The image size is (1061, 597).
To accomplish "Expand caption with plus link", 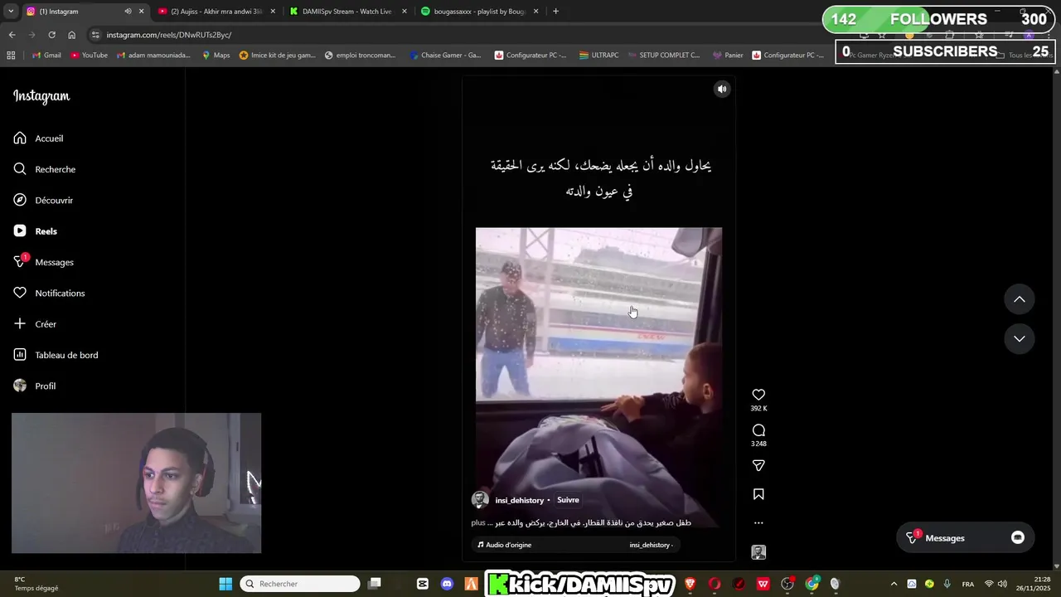I will point(477,522).
